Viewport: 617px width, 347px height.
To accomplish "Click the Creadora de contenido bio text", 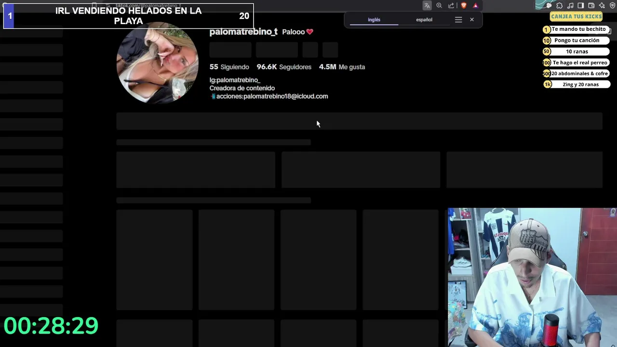I will pyautogui.click(x=242, y=88).
